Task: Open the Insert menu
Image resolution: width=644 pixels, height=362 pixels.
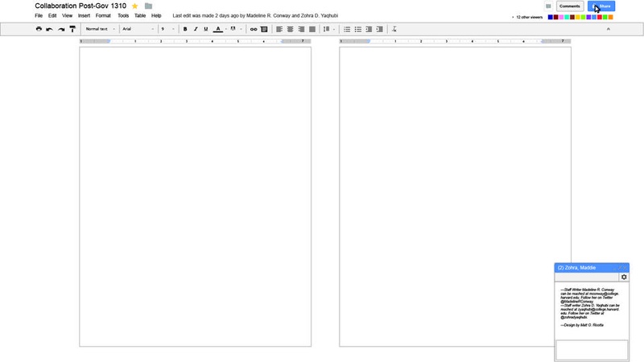Action: pyautogui.click(x=84, y=15)
